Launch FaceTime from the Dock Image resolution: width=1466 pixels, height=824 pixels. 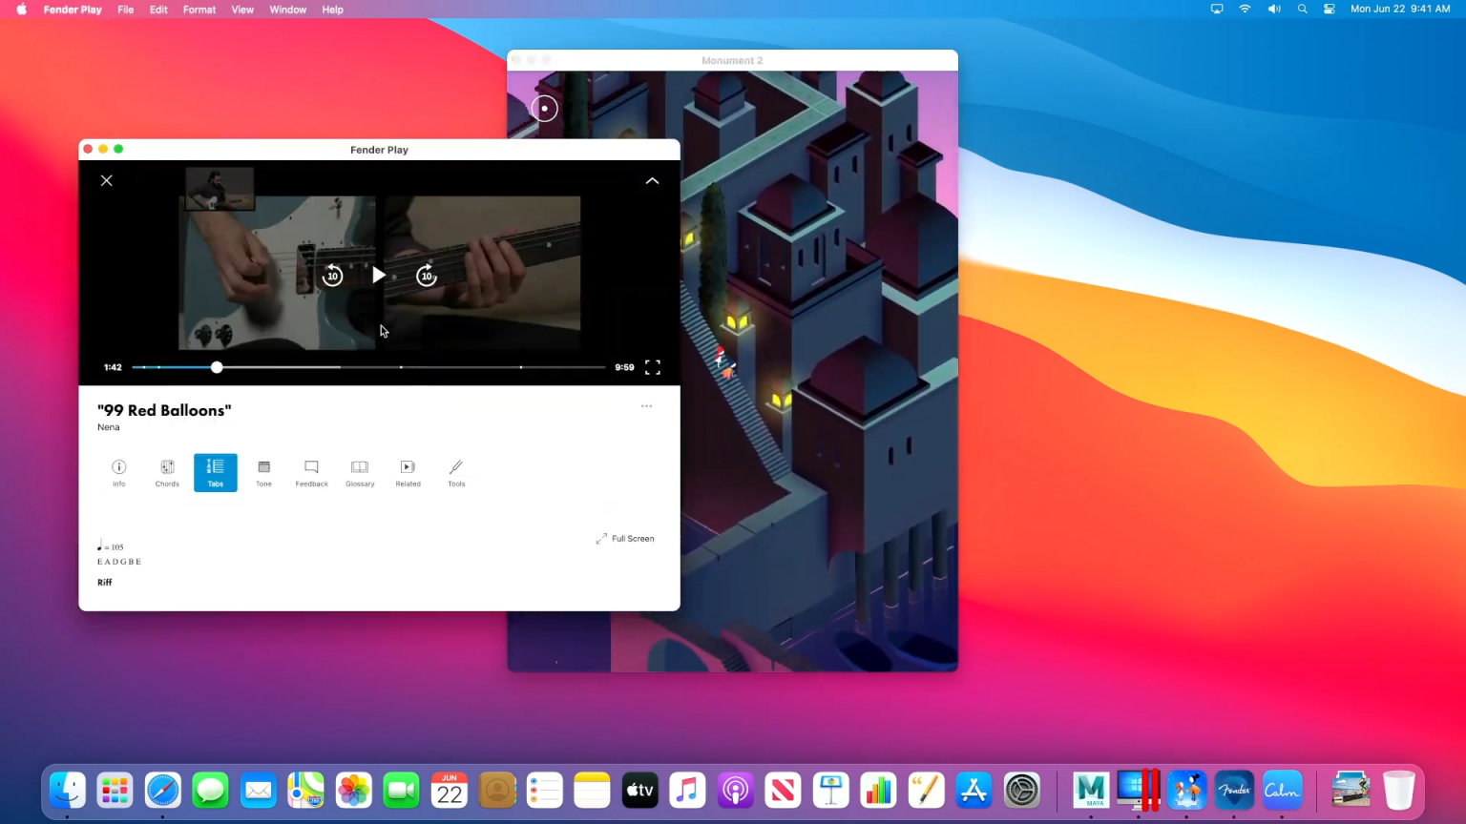(x=401, y=790)
